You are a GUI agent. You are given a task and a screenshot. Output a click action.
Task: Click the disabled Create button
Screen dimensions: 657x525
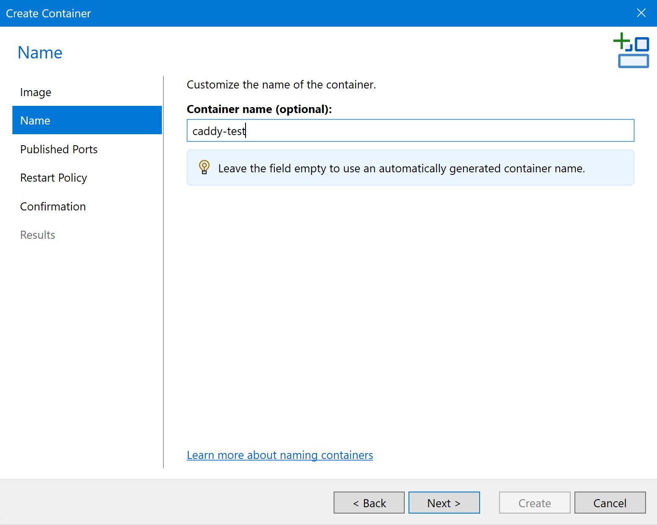click(x=534, y=503)
